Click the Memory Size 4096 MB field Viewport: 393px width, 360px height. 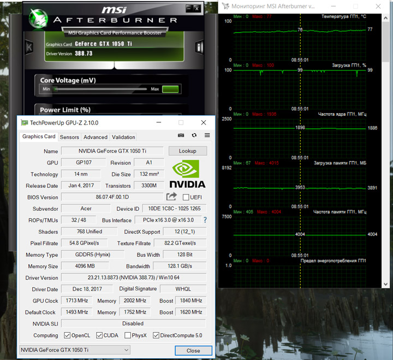tap(85, 266)
